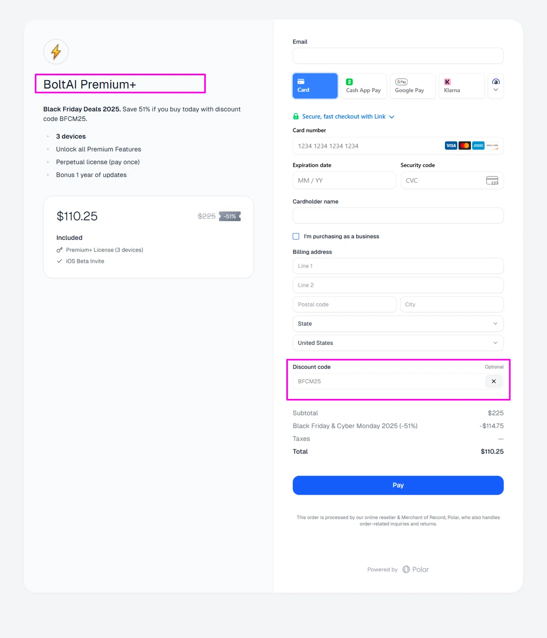Click the Email input field
The width and height of the screenshot is (547, 638).
click(398, 56)
